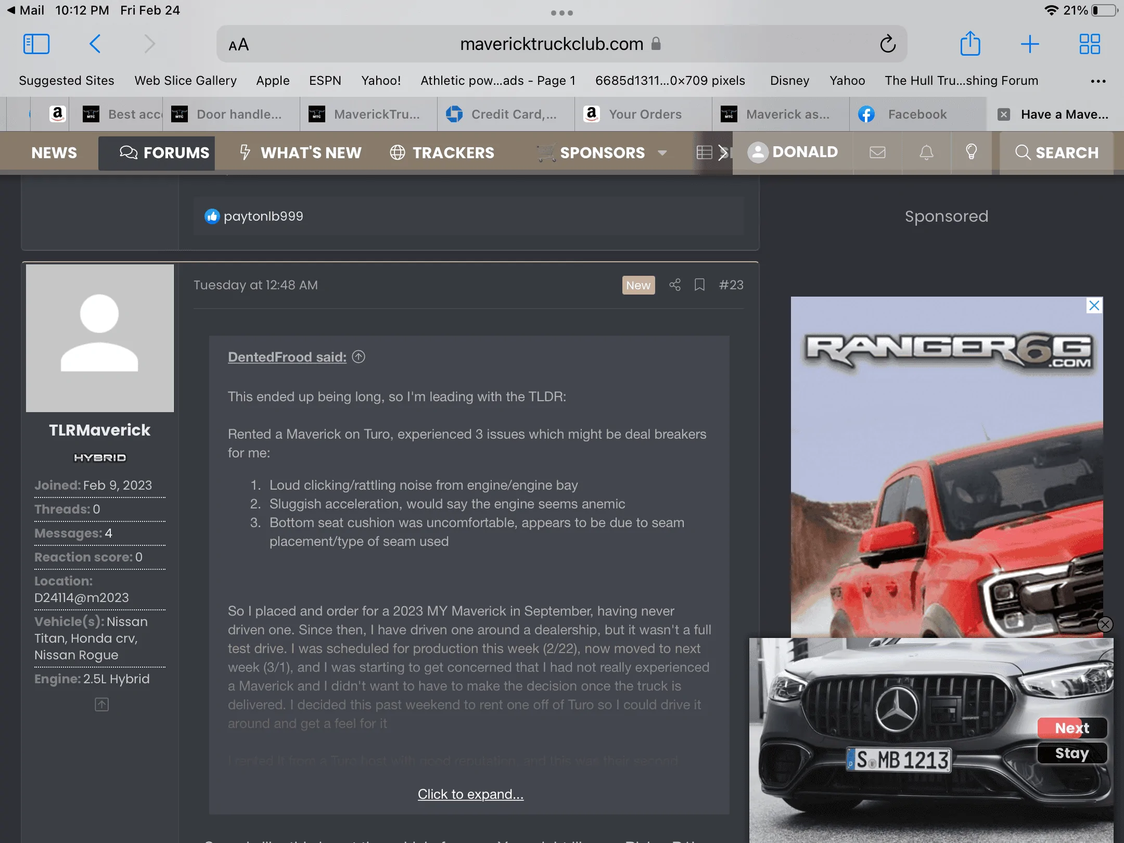Image resolution: width=1124 pixels, height=843 pixels.
Task: Open the TLRMaverick avatar image
Action: pos(100,338)
